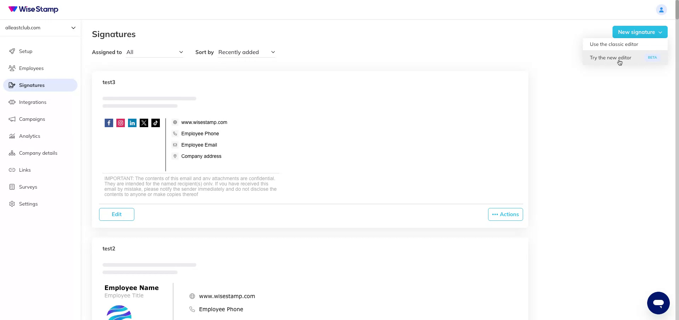
Task: Click the TikTok icon in test3 signature
Action: pyautogui.click(x=156, y=123)
